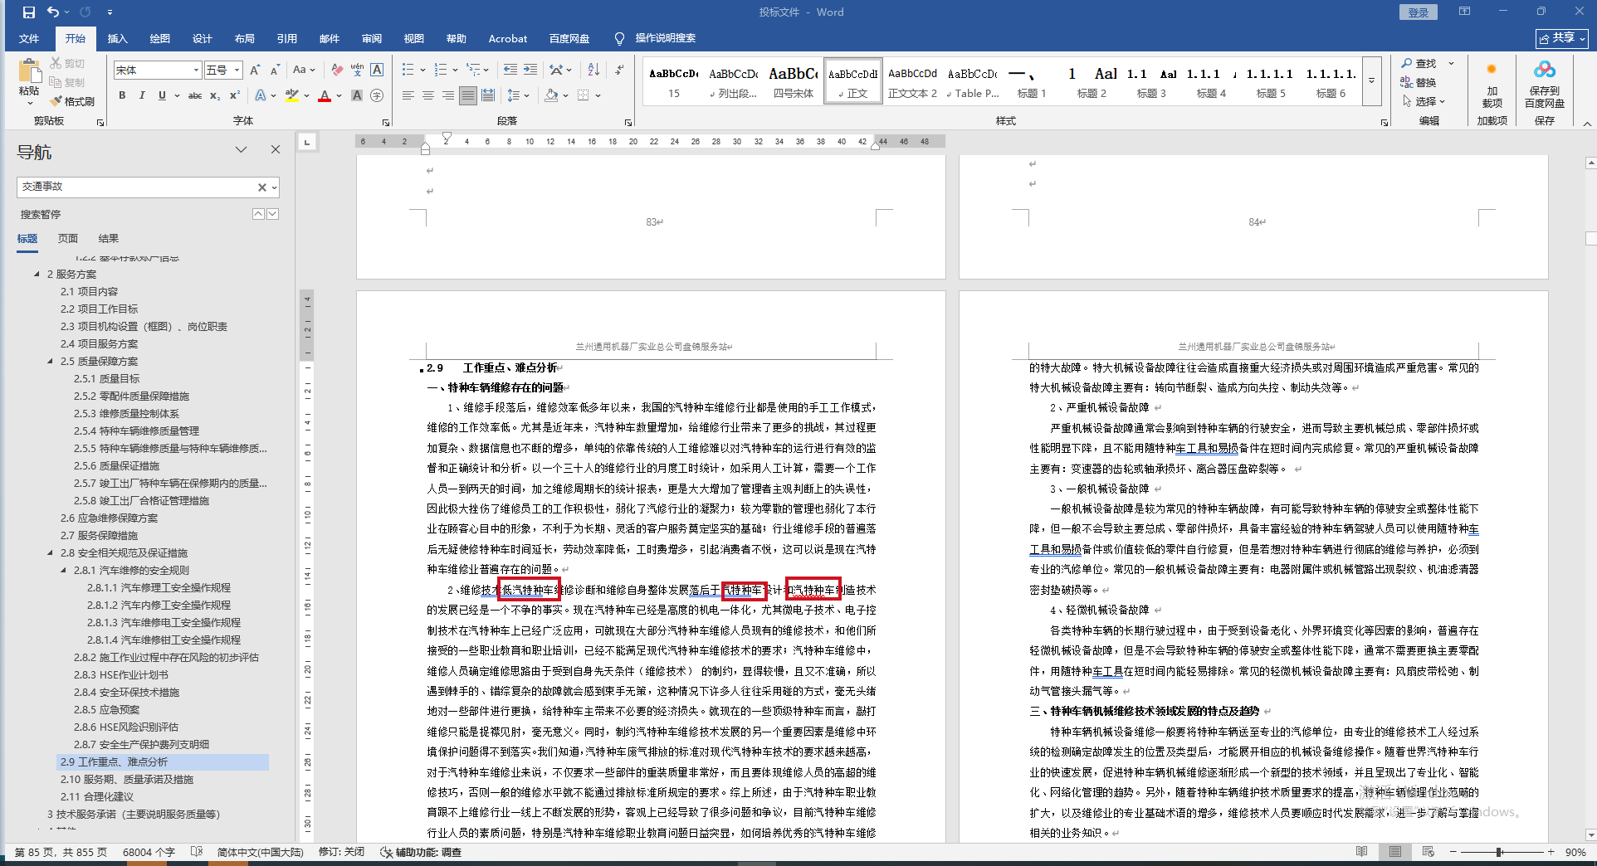Open the Select (选择) dropdown

pyautogui.click(x=1425, y=101)
